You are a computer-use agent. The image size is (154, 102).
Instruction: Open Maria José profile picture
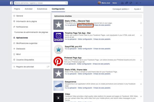click(x=99, y=3)
